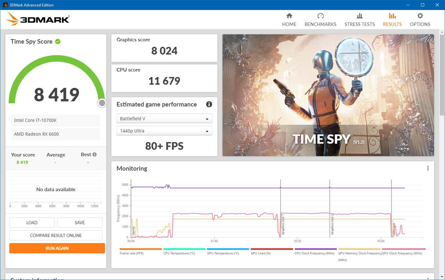Image resolution: width=445 pixels, height=280 pixels.
Task: Click the orange RUN AGAIN button
Action: 57,248
